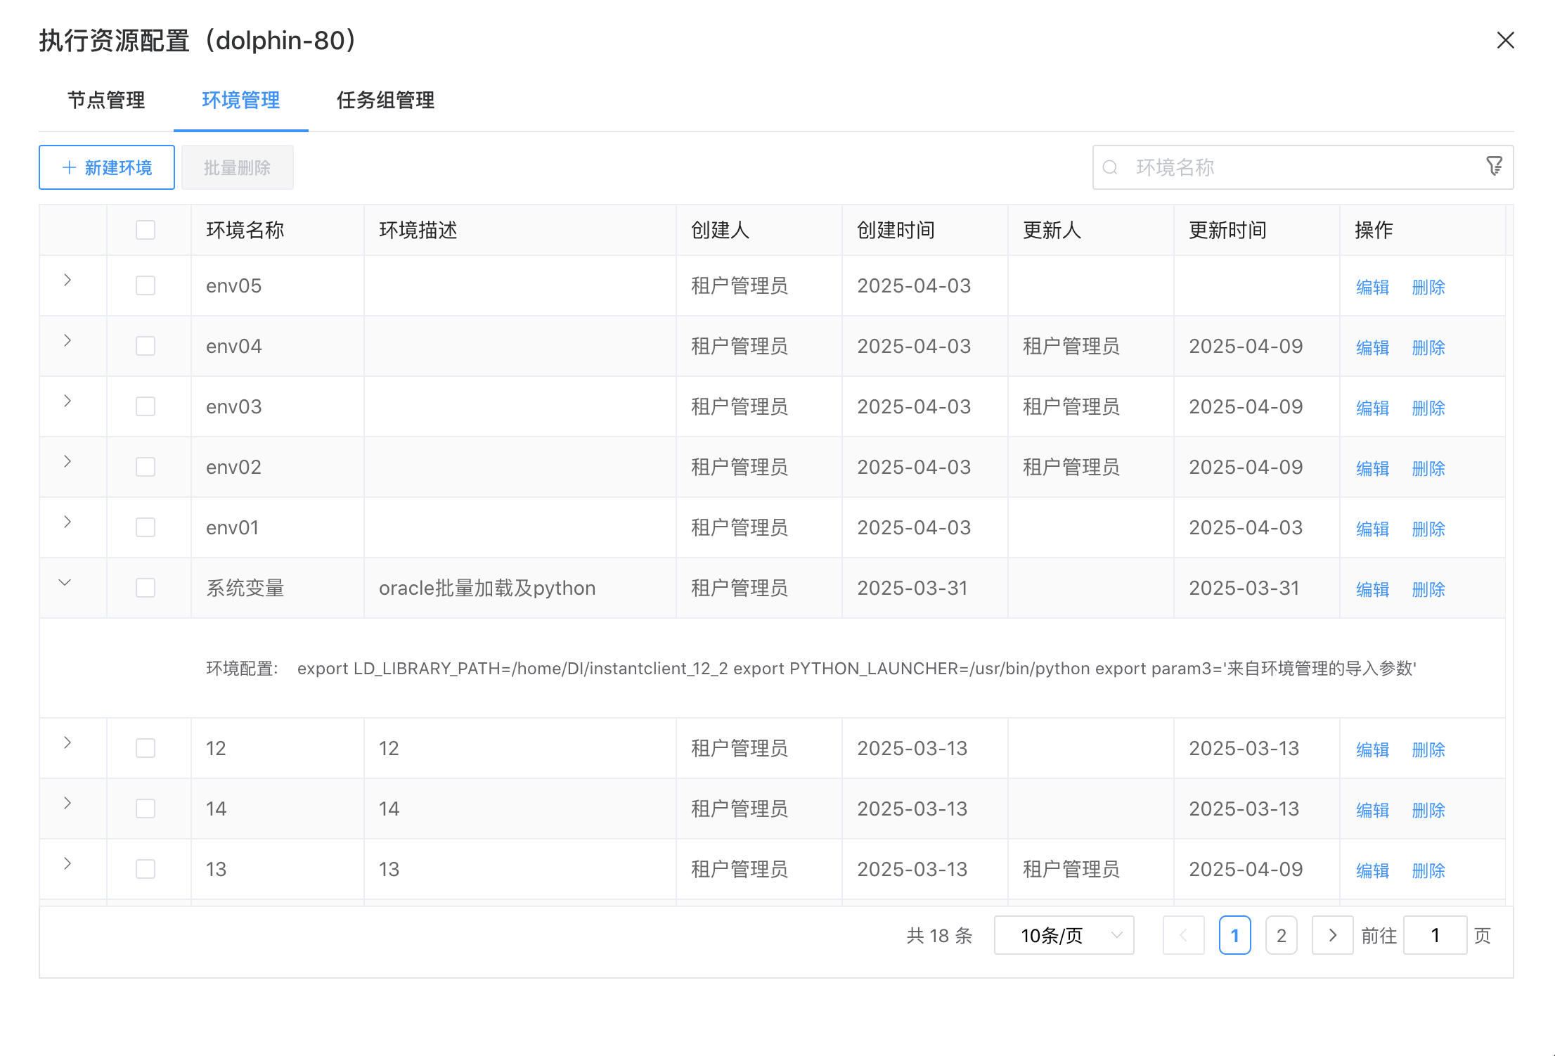This screenshot has height=1056, width=1555.
Task: Collapse the 系统变量 row details
Action: [65, 583]
